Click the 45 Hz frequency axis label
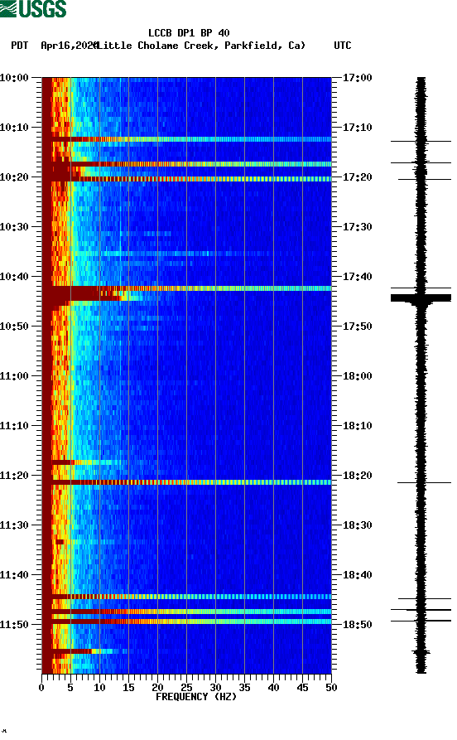Screen dimensions: 457x740 point(302,688)
